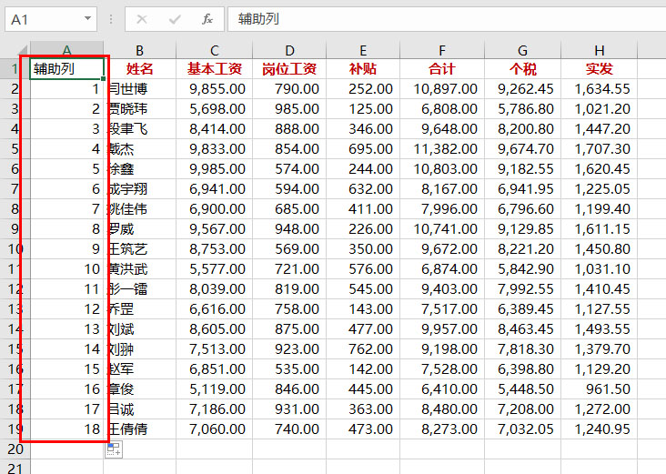This screenshot has height=474, width=666.
Task: Click post salary value 948.00
Action: 289,229
